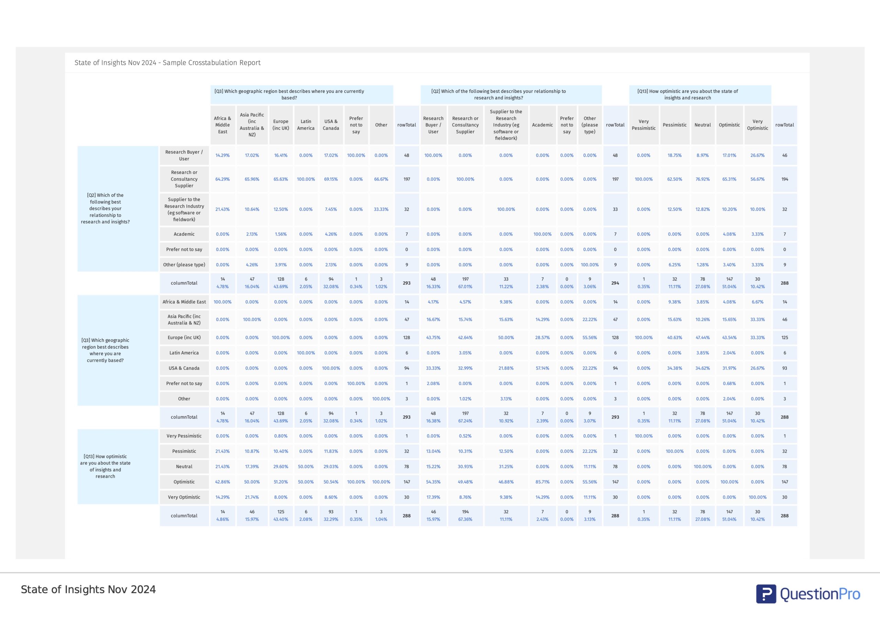Click the 'USA & Canada' row header

coord(184,368)
